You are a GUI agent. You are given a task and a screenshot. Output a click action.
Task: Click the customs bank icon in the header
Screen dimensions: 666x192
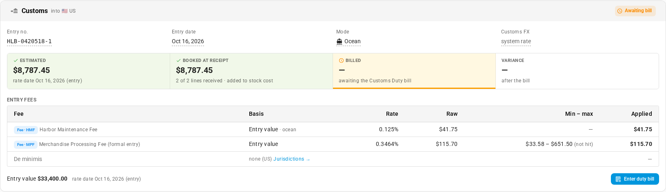tap(15, 11)
